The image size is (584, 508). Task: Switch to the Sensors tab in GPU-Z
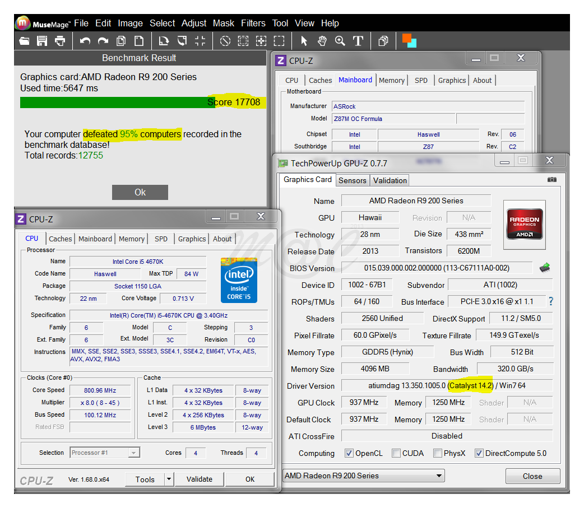(353, 180)
